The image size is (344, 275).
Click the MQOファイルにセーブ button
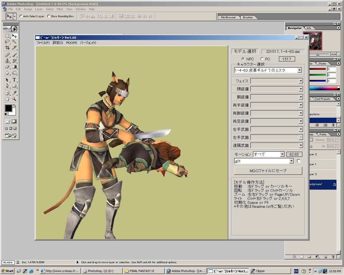pyautogui.click(x=268, y=171)
